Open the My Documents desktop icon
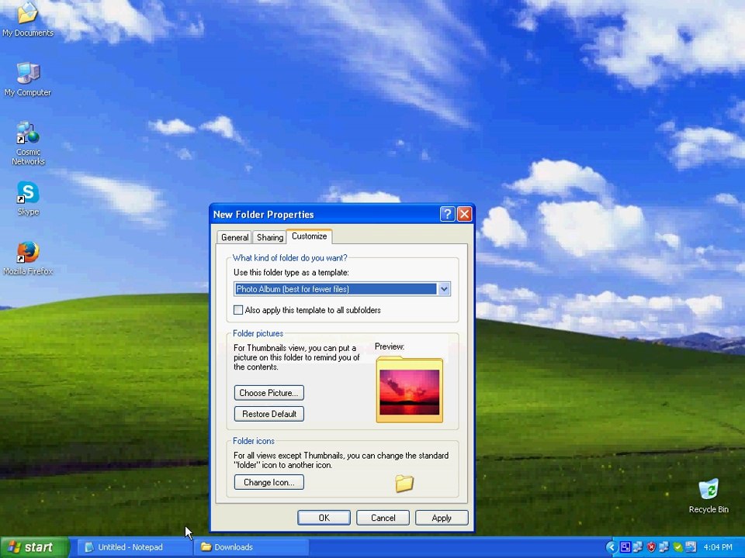Screen dimensions: 745x558 (28, 19)
